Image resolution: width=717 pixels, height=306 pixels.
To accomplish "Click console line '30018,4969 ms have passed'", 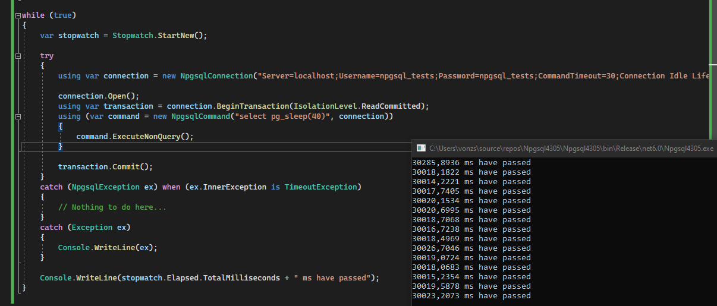I will tap(471, 238).
